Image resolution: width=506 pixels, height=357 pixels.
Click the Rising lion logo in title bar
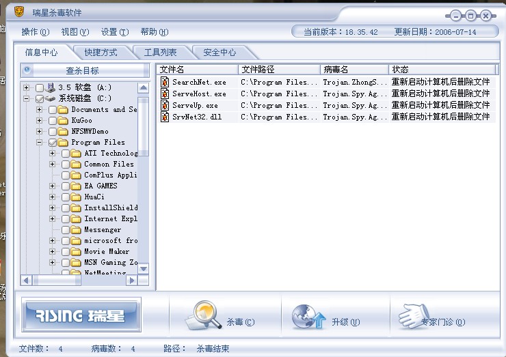(x=19, y=12)
